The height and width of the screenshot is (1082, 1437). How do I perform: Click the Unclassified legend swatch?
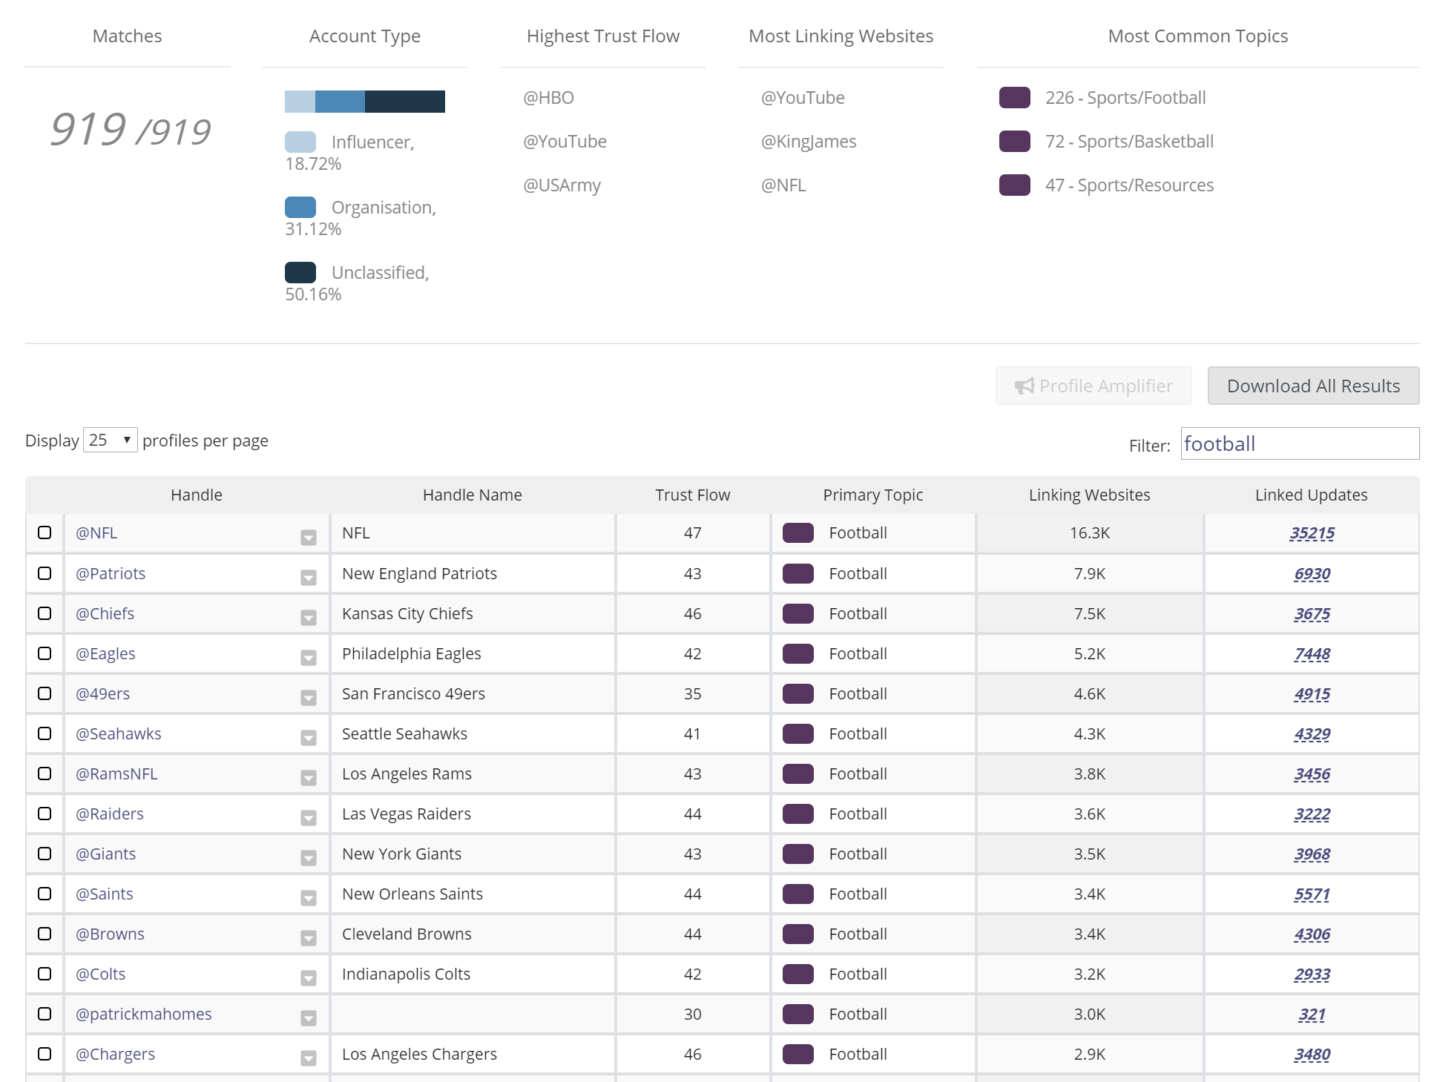pyautogui.click(x=300, y=272)
